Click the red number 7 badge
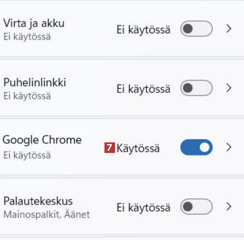Viewport: 244px width, 240px height. coord(110,148)
